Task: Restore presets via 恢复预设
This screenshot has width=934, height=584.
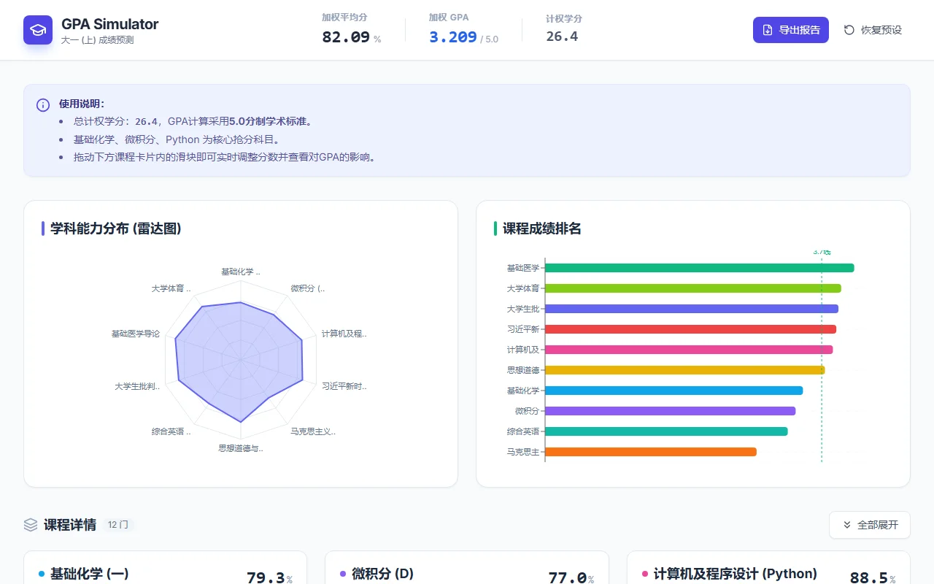Action: pos(873,30)
